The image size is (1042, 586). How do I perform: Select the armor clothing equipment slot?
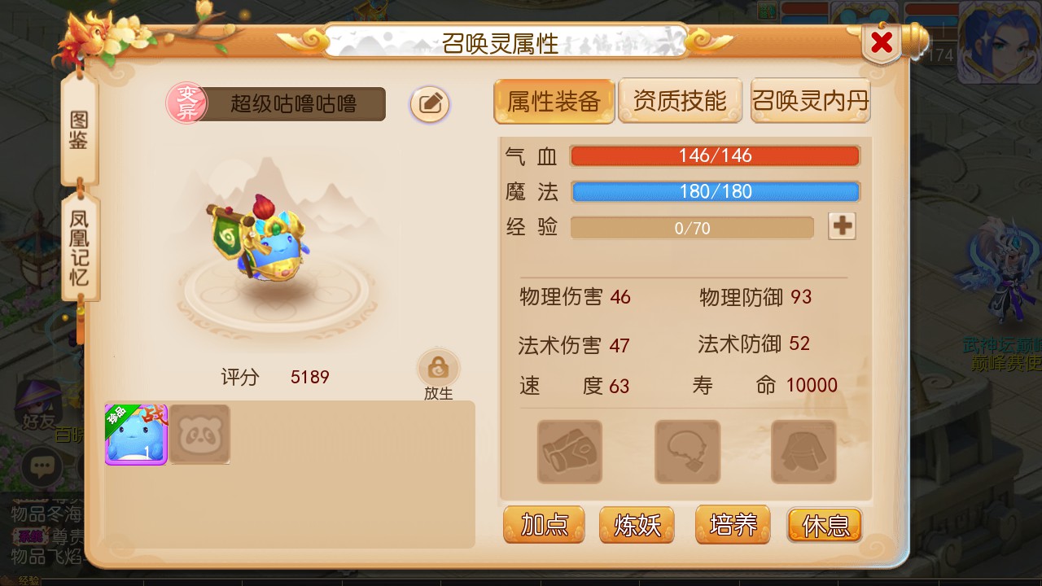[803, 452]
